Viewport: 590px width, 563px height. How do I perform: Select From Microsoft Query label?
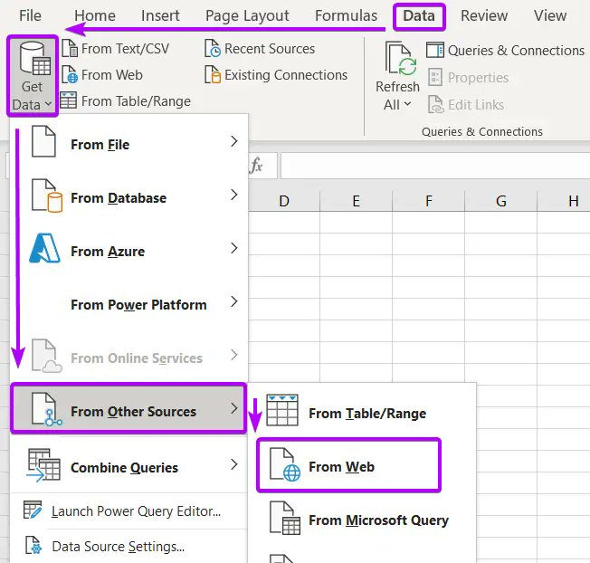tap(379, 520)
